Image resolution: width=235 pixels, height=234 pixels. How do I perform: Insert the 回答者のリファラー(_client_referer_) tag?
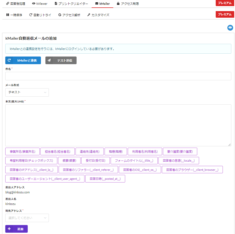click(88, 170)
